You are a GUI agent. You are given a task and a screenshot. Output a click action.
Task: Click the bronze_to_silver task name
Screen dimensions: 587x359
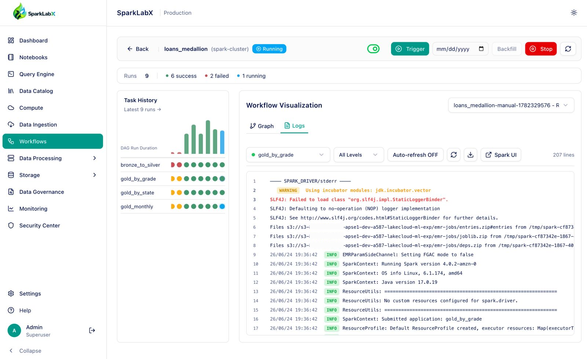[140, 165]
